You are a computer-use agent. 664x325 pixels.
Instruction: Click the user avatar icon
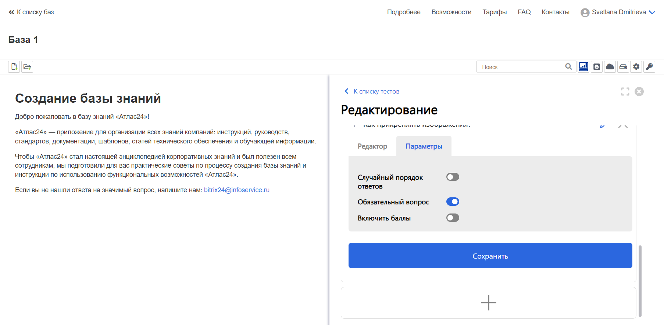[585, 12]
